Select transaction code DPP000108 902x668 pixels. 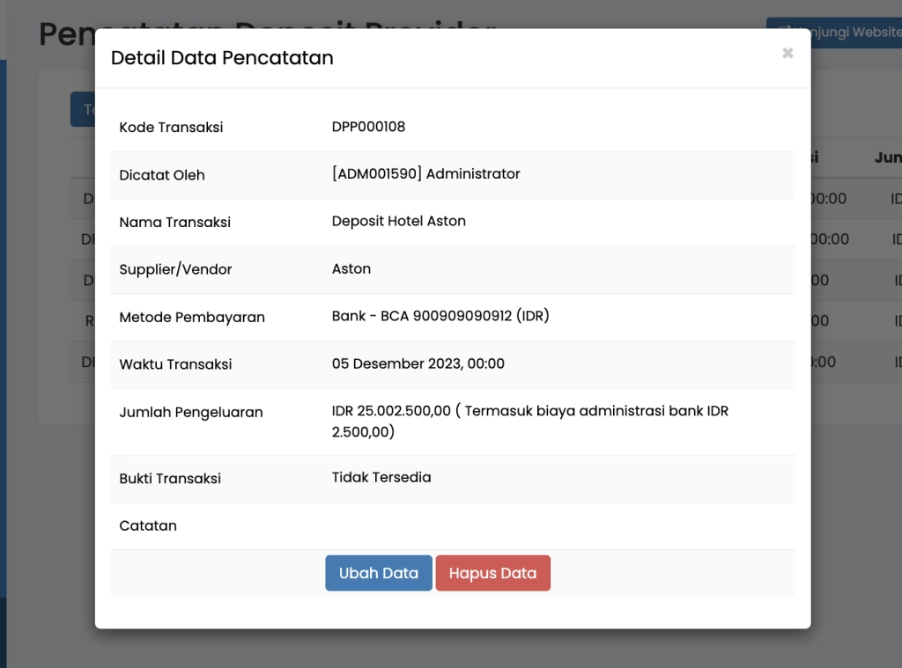click(368, 127)
